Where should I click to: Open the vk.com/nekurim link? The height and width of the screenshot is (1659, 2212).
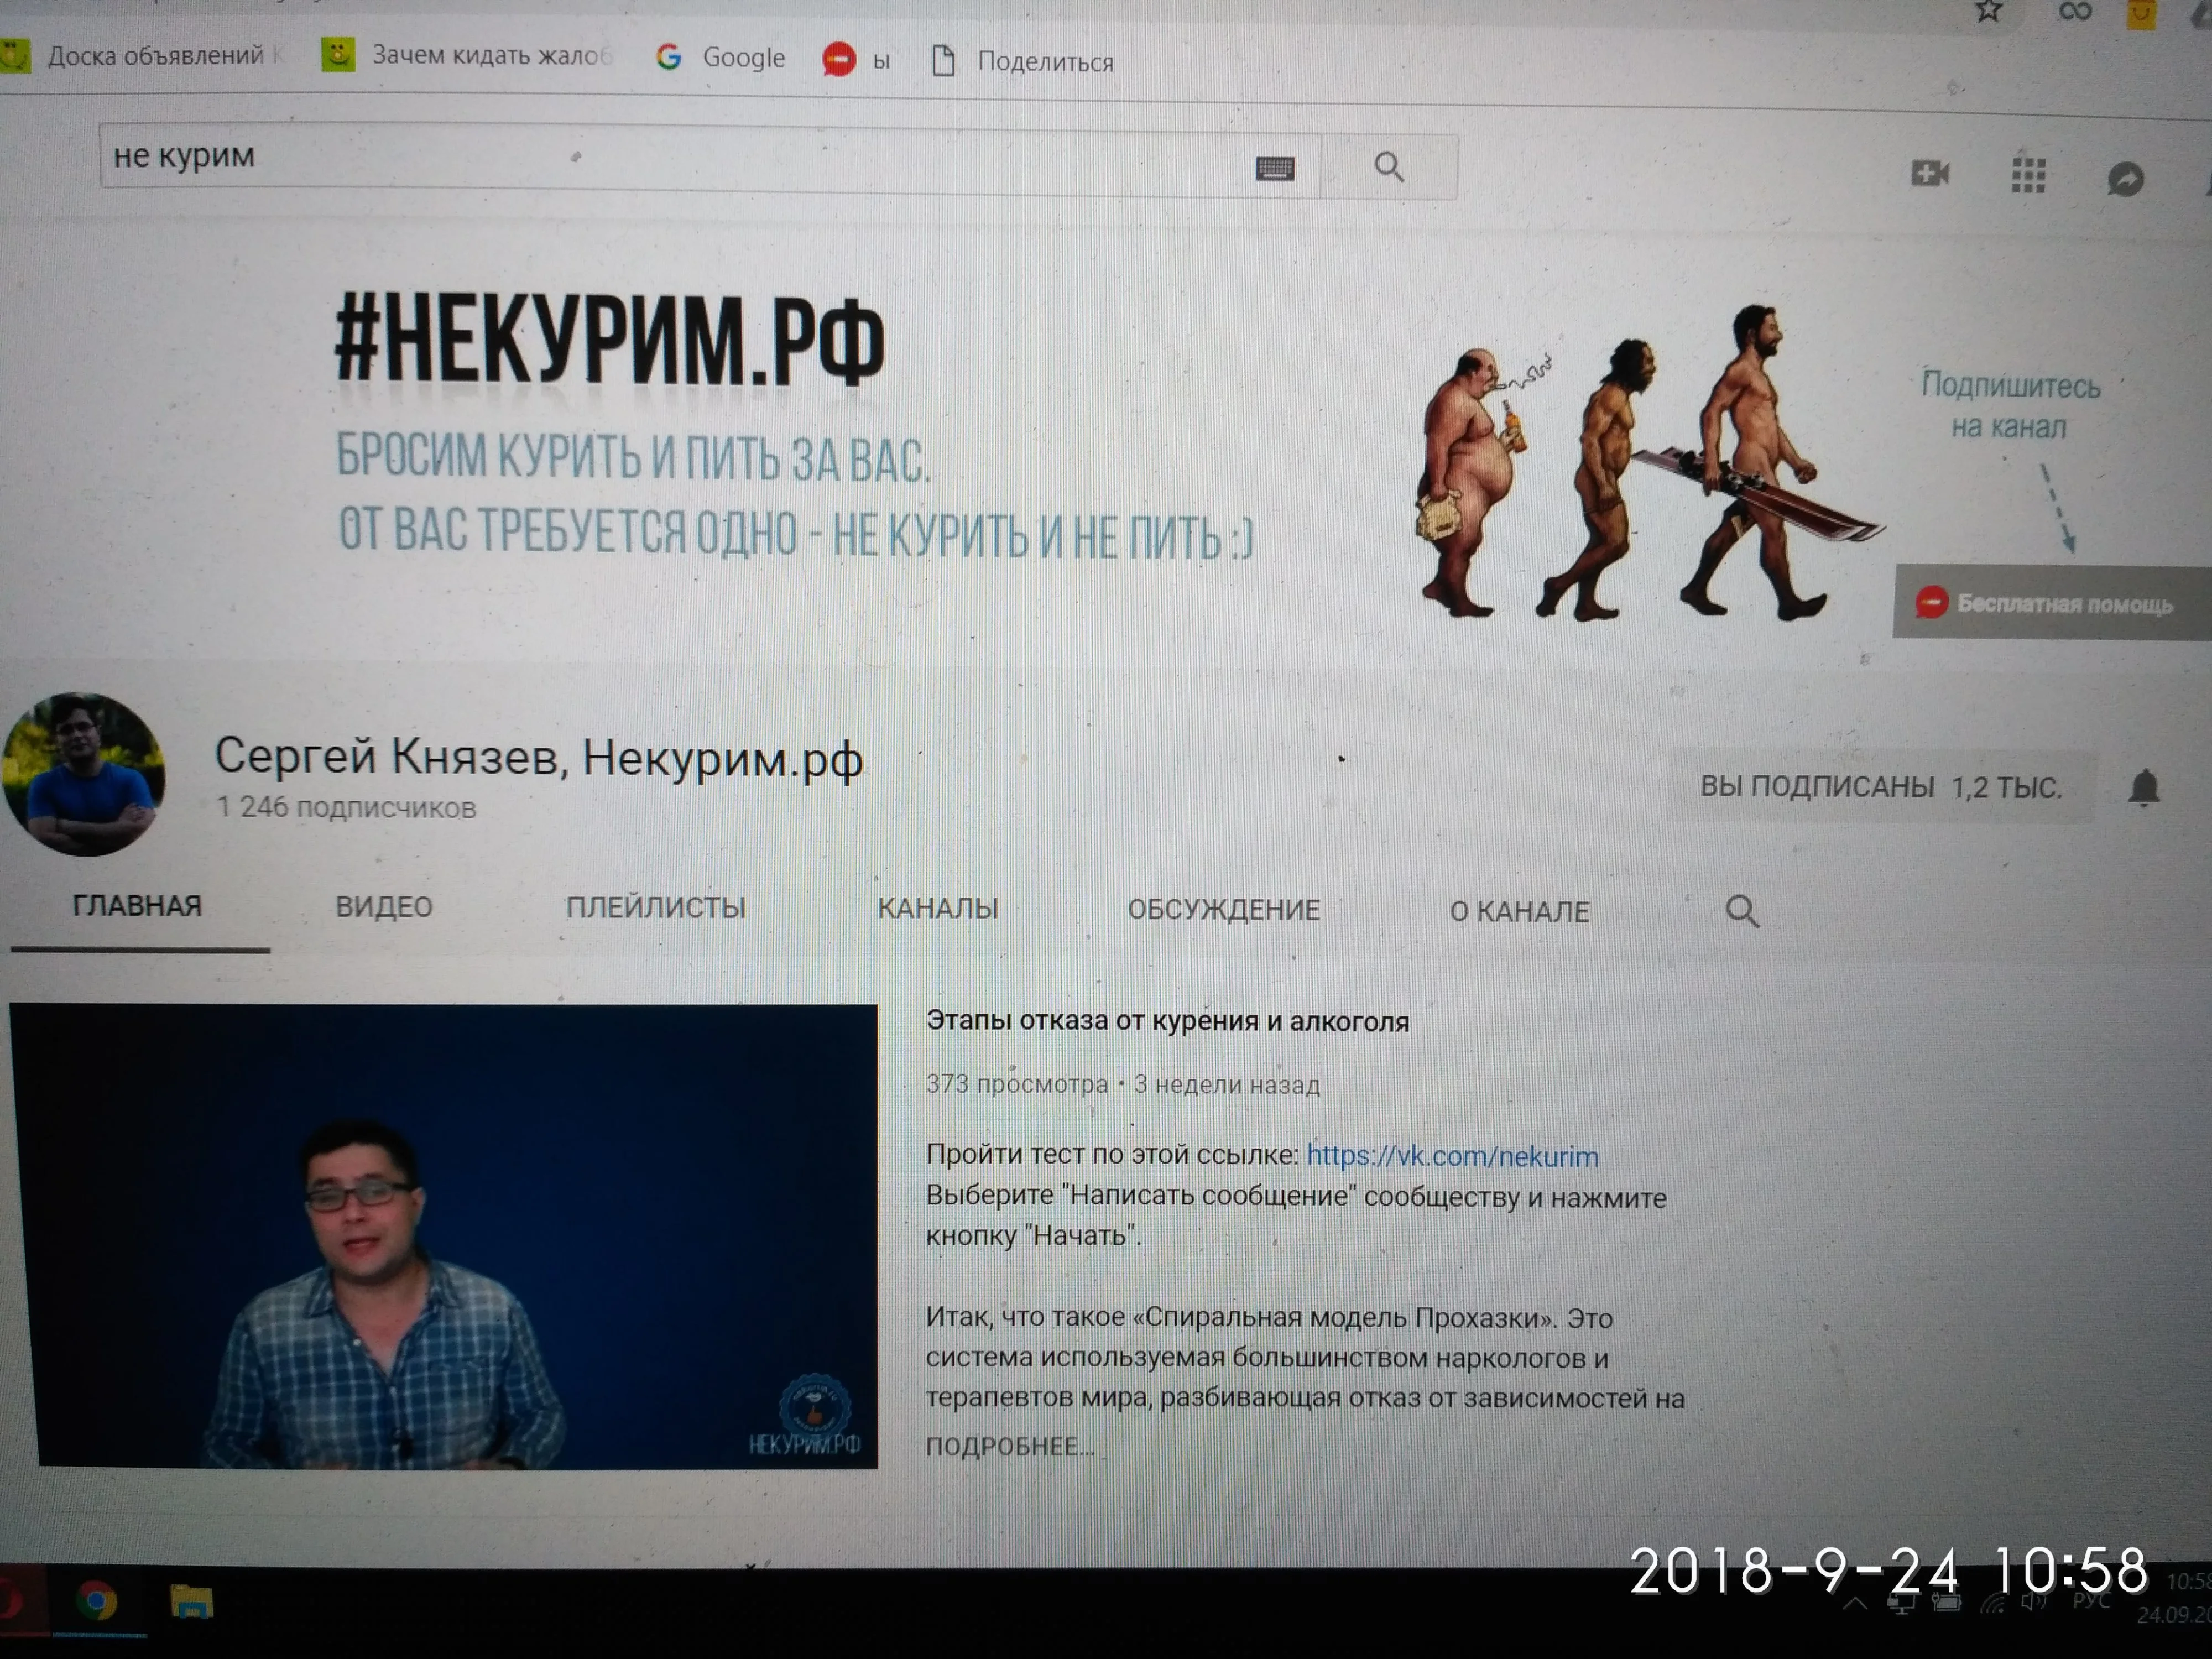click(1452, 1157)
